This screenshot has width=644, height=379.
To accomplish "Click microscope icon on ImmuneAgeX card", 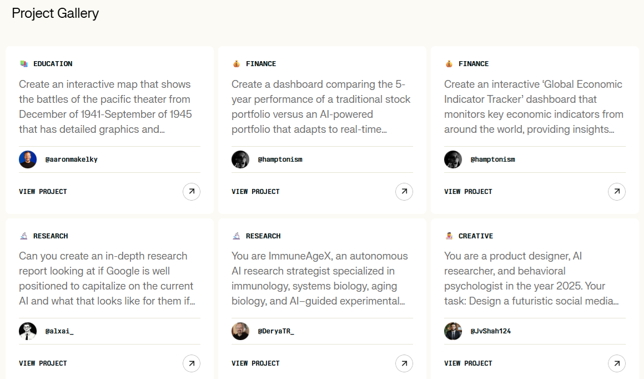I will coord(237,236).
